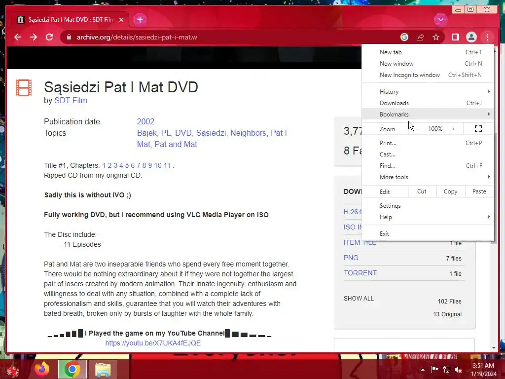Click the page scrollbar down arrow
The width and height of the screenshot is (505, 379).
(x=494, y=348)
